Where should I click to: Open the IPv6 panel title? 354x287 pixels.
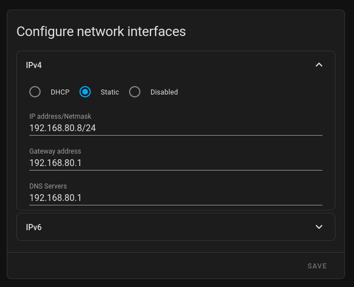34,227
